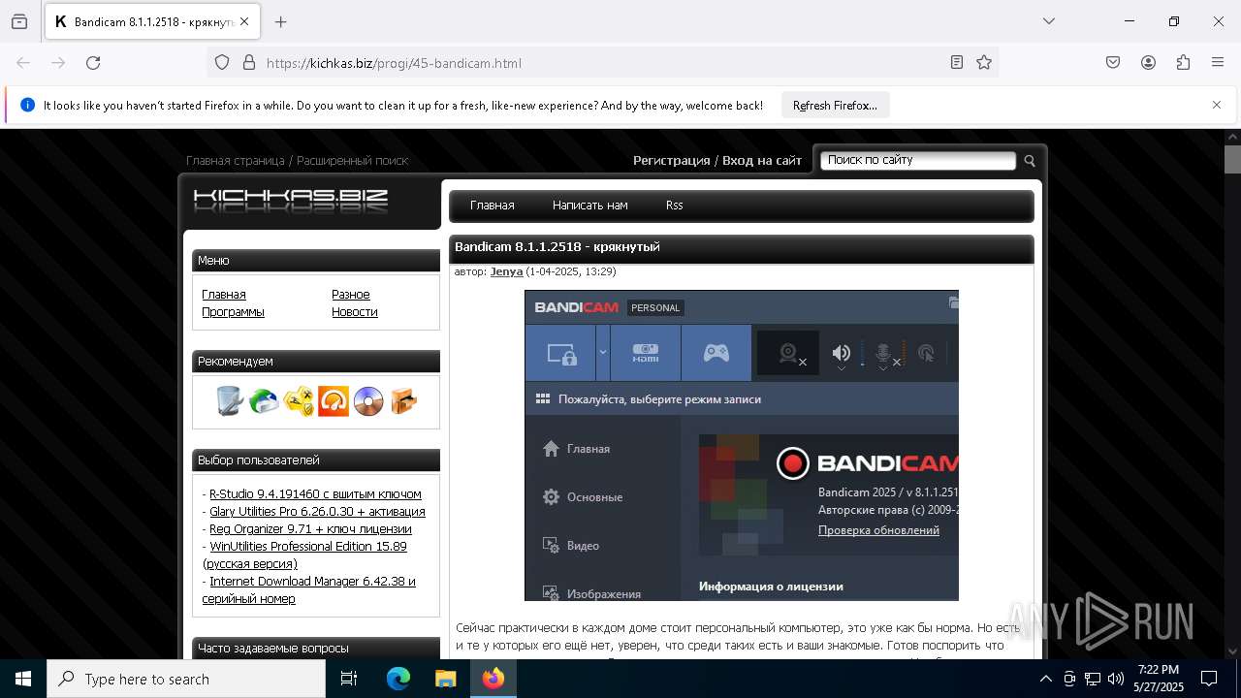Open the Расширенный поиск link

(x=353, y=160)
